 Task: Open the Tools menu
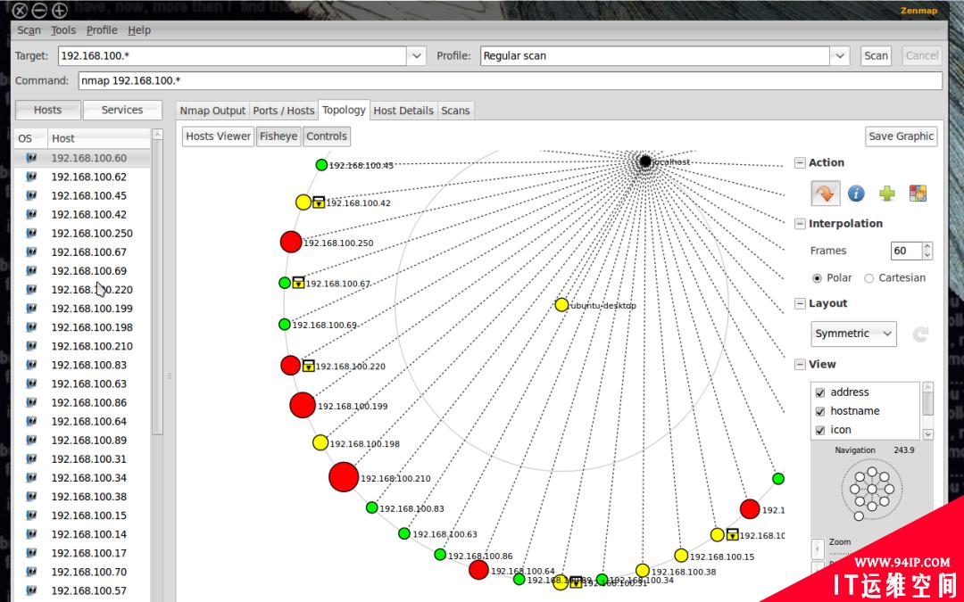(x=63, y=30)
